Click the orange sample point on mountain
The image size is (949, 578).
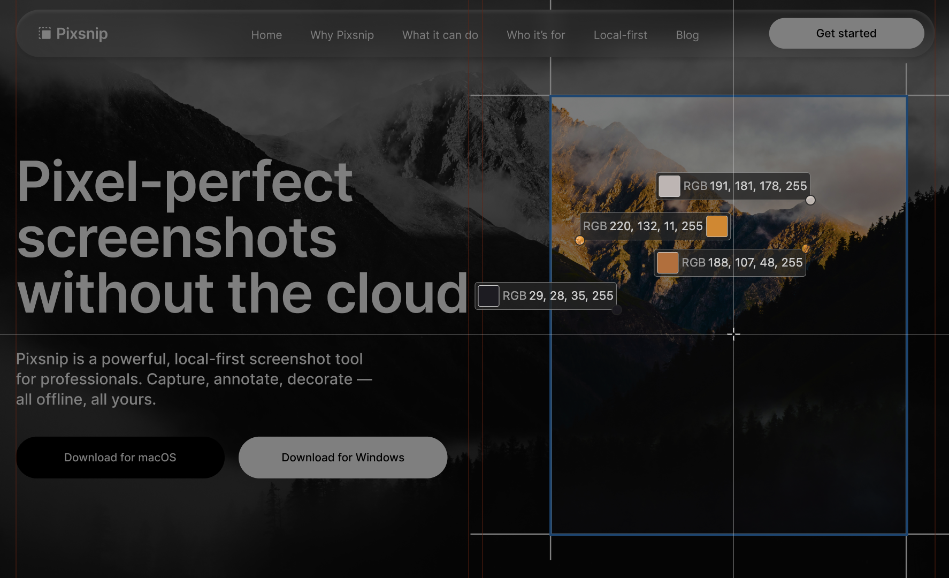579,240
